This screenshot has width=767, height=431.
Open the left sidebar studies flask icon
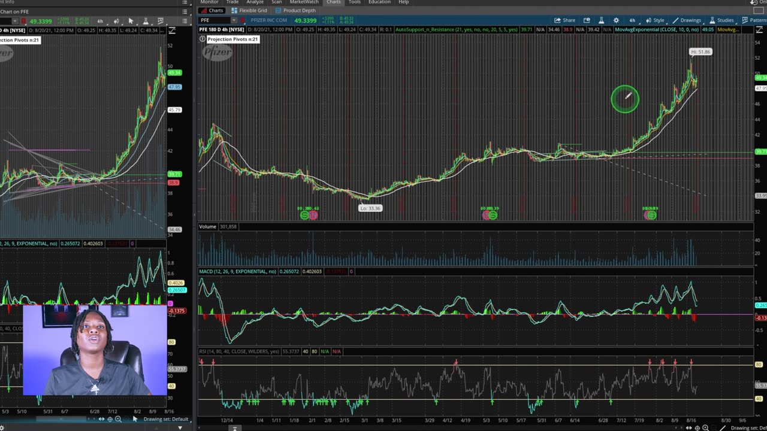point(145,21)
